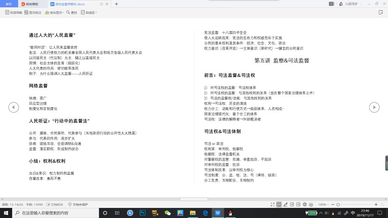
Task: Click the battery 100% tray indicator
Action: tap(311, 213)
